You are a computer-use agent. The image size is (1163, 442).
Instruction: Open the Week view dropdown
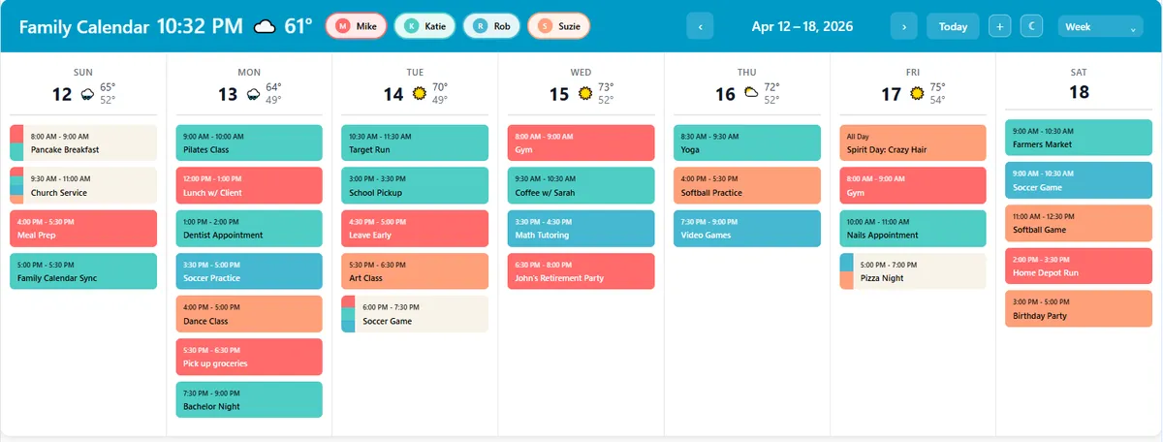1100,27
